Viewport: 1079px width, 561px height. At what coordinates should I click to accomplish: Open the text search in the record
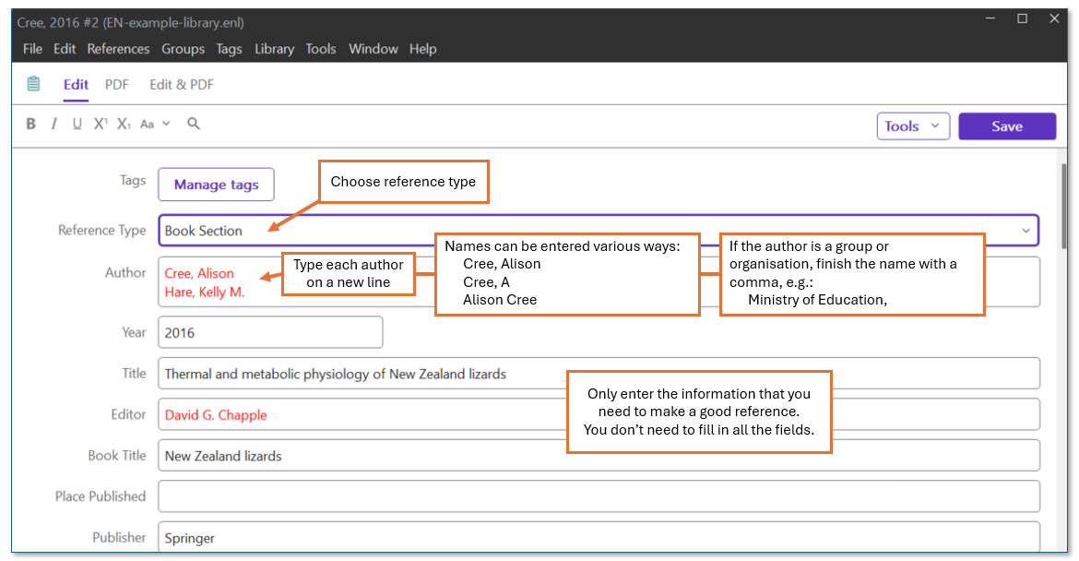[193, 123]
